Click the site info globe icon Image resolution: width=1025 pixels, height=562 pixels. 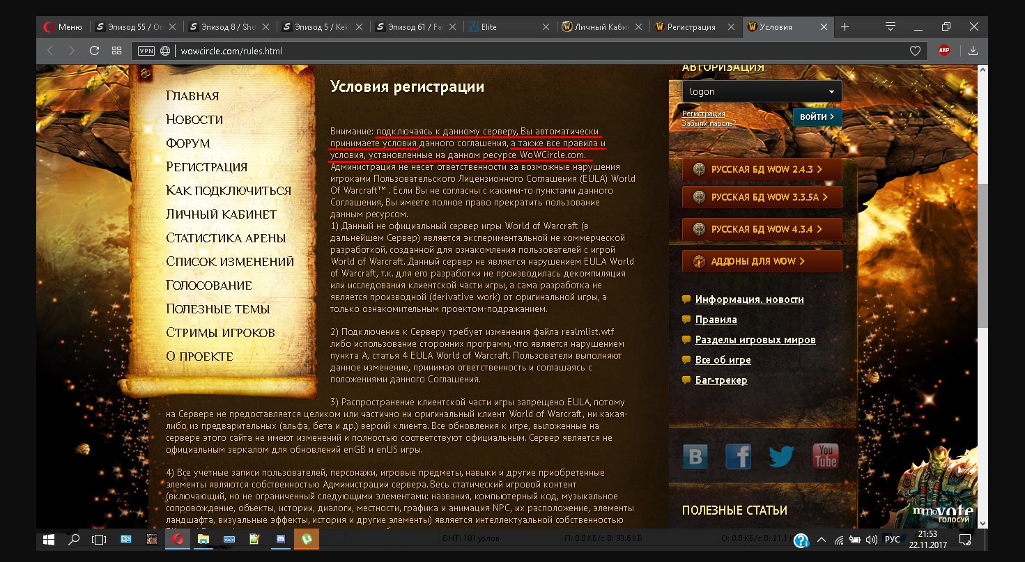click(x=165, y=51)
